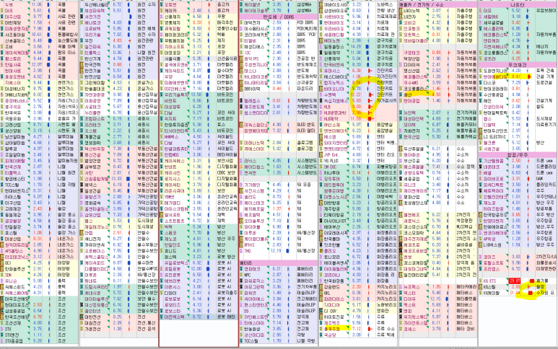Click the 제주반도체 stock name

click(254, 107)
